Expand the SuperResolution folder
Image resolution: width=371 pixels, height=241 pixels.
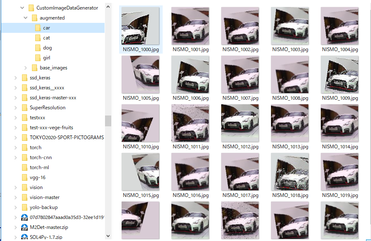16,108
